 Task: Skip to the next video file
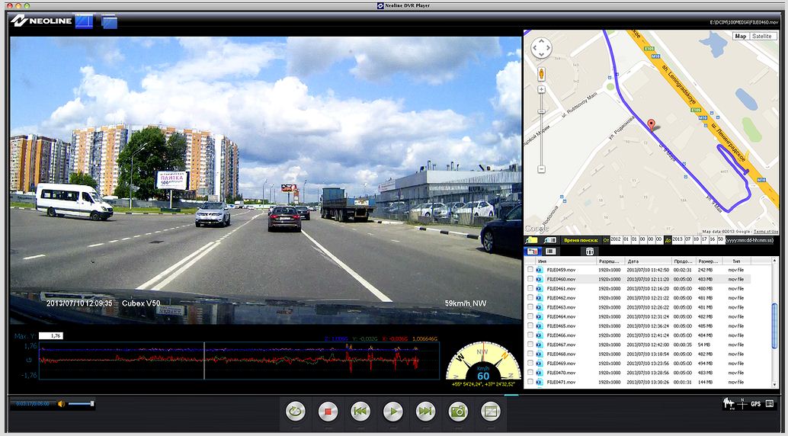[x=424, y=412]
